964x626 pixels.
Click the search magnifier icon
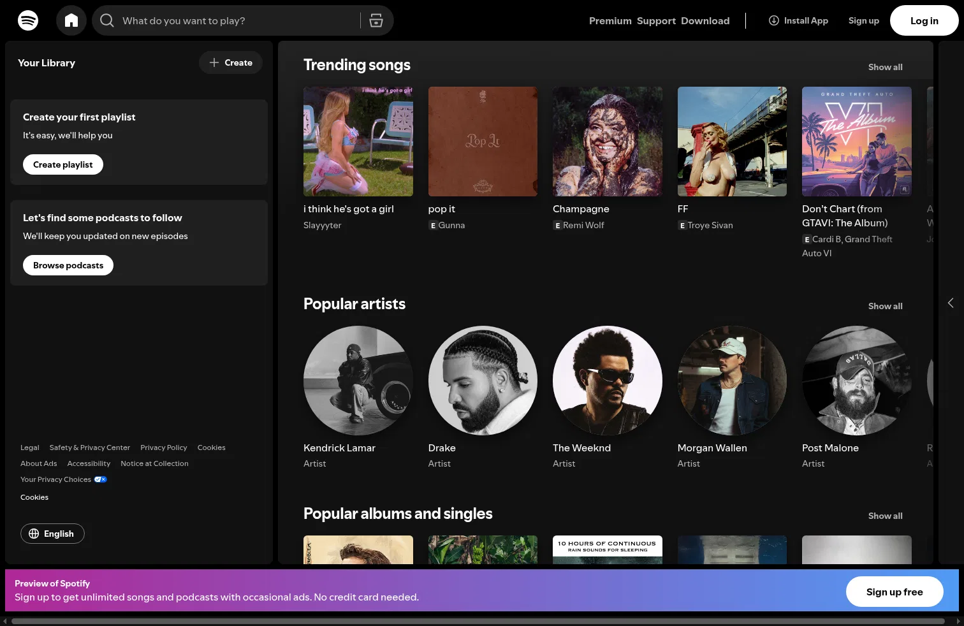107,20
